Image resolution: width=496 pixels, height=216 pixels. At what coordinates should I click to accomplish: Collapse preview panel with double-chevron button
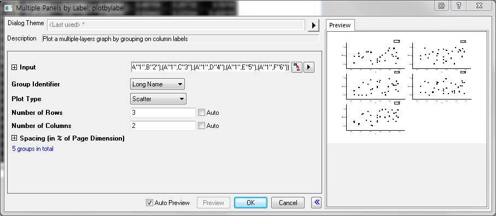point(317,202)
